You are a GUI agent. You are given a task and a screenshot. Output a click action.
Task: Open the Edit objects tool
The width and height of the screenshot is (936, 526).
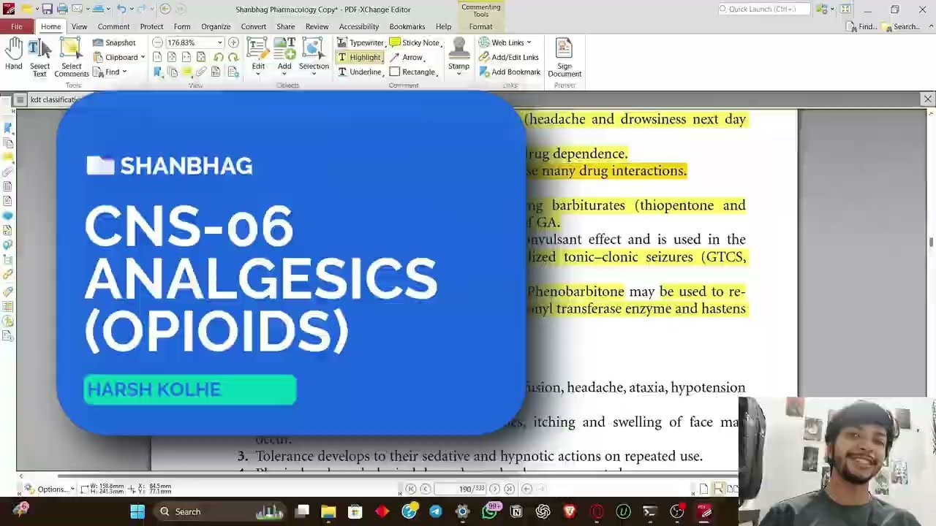258,55
